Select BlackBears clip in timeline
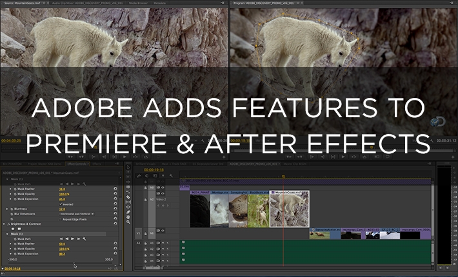 pyautogui.click(x=258, y=209)
